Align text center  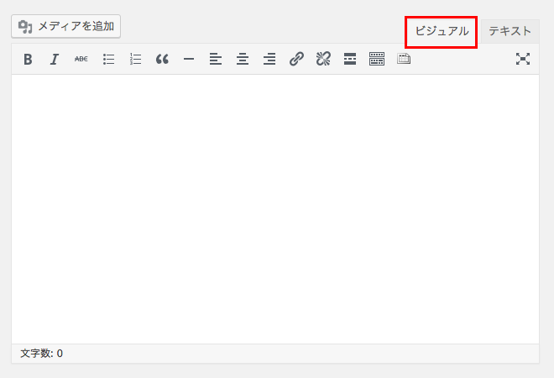pyautogui.click(x=243, y=59)
